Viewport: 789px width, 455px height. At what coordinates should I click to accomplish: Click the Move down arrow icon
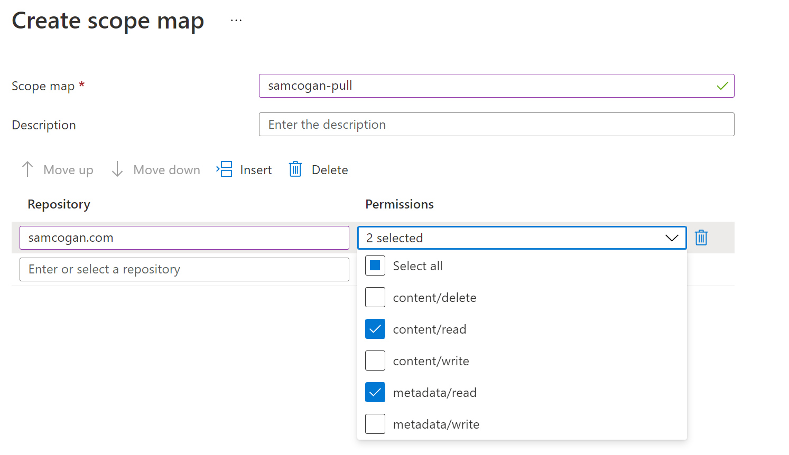[117, 169]
